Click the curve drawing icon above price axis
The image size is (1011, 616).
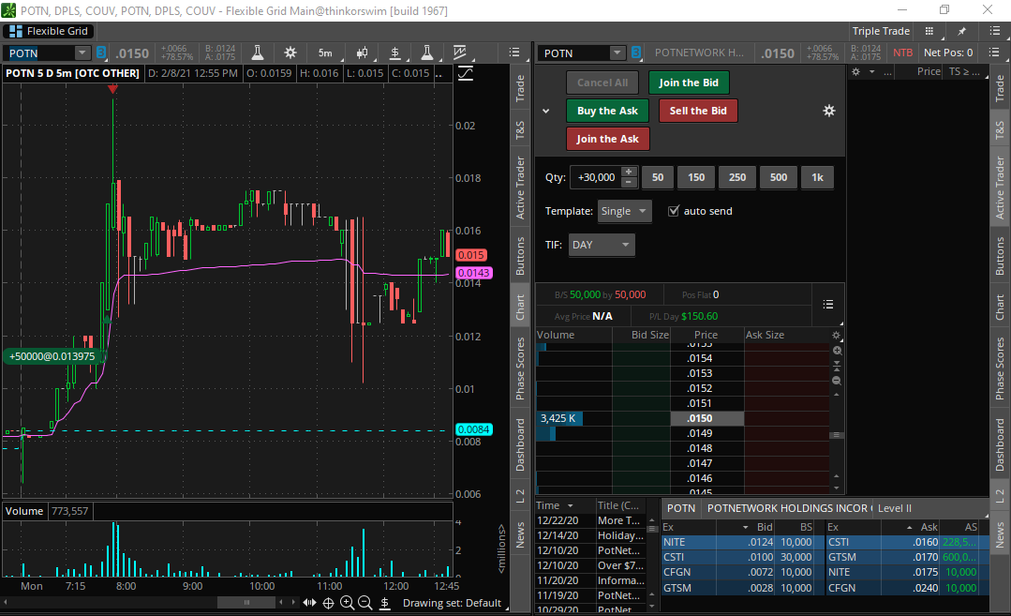(466, 73)
